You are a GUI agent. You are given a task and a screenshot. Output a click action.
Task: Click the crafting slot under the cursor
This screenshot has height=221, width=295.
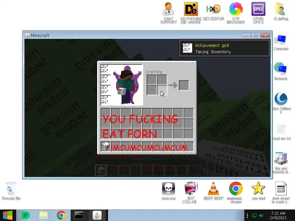[x=162, y=90]
